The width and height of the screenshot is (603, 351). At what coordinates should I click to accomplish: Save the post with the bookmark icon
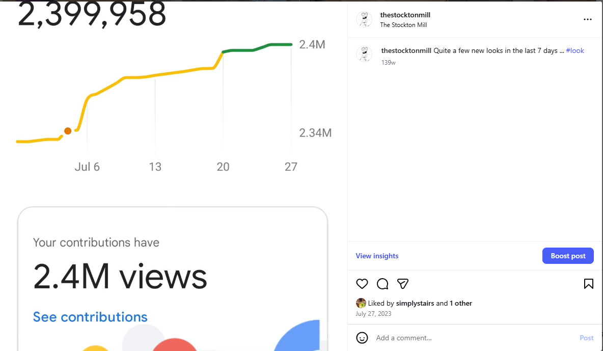pyautogui.click(x=588, y=284)
